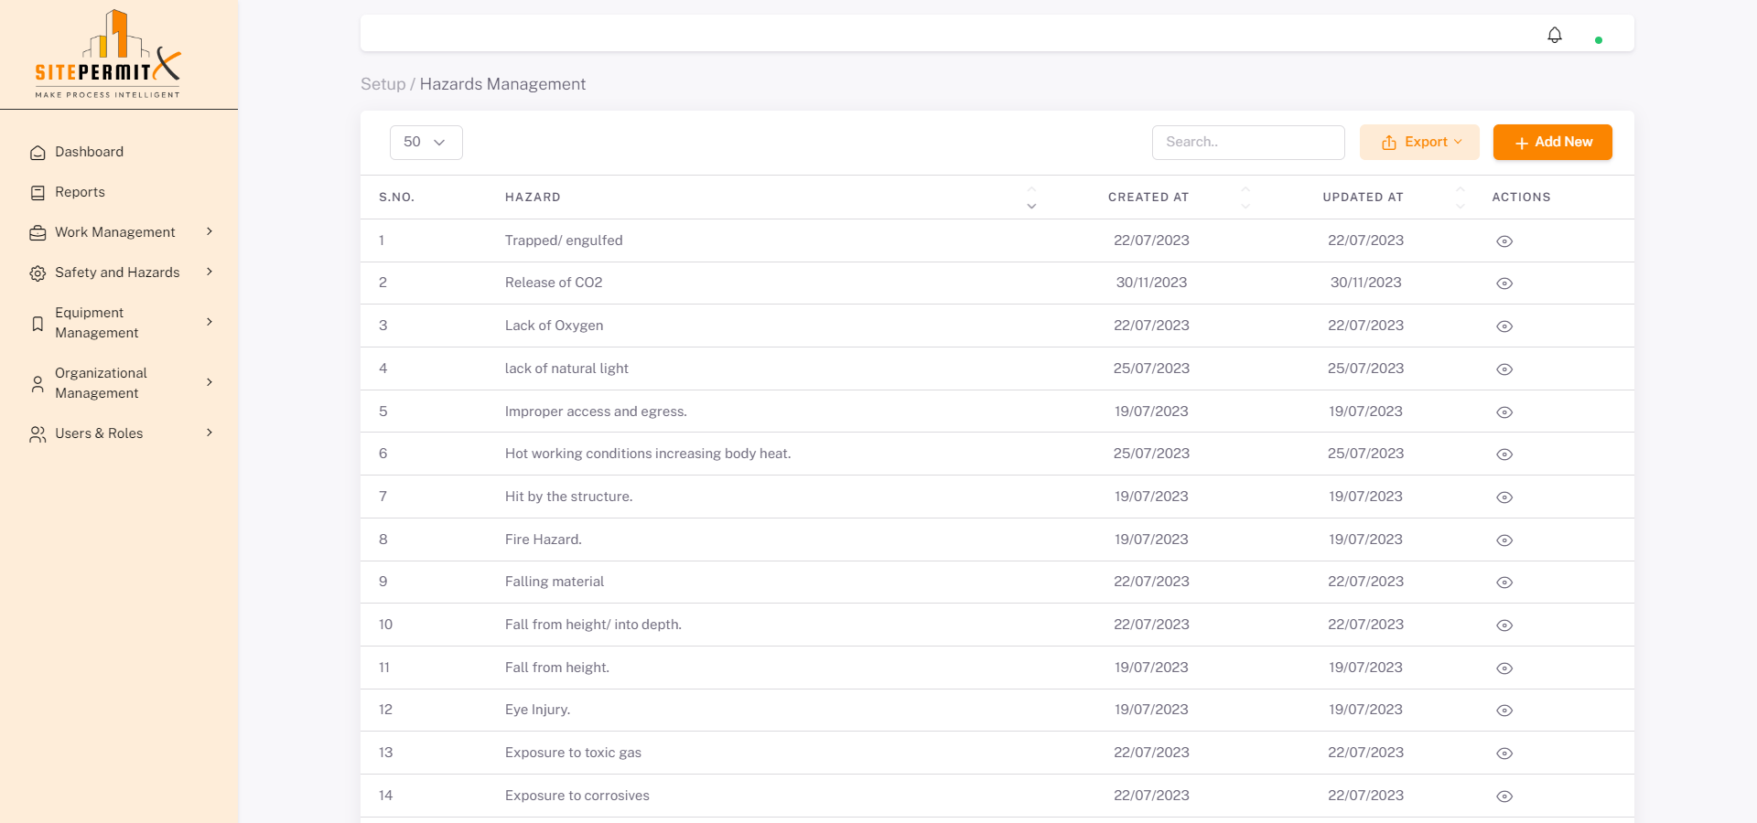
Task: View the Trapped/ engulfed hazard eye icon
Action: pos(1504,241)
